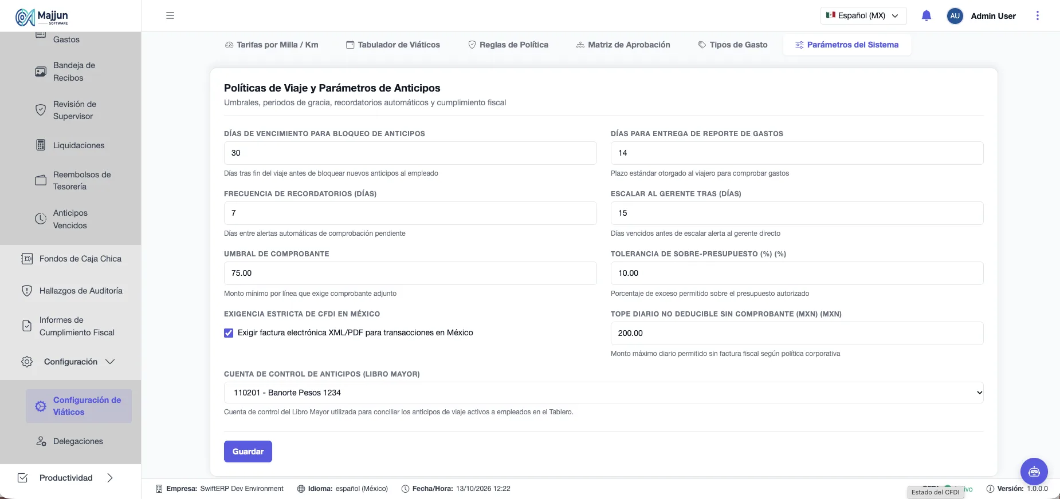
Task: Click the Empresa building icon in status bar
Action: pos(159,489)
